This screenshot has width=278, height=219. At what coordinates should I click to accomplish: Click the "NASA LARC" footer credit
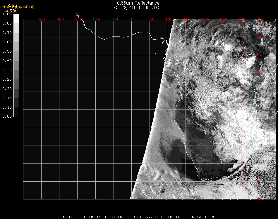(204, 217)
